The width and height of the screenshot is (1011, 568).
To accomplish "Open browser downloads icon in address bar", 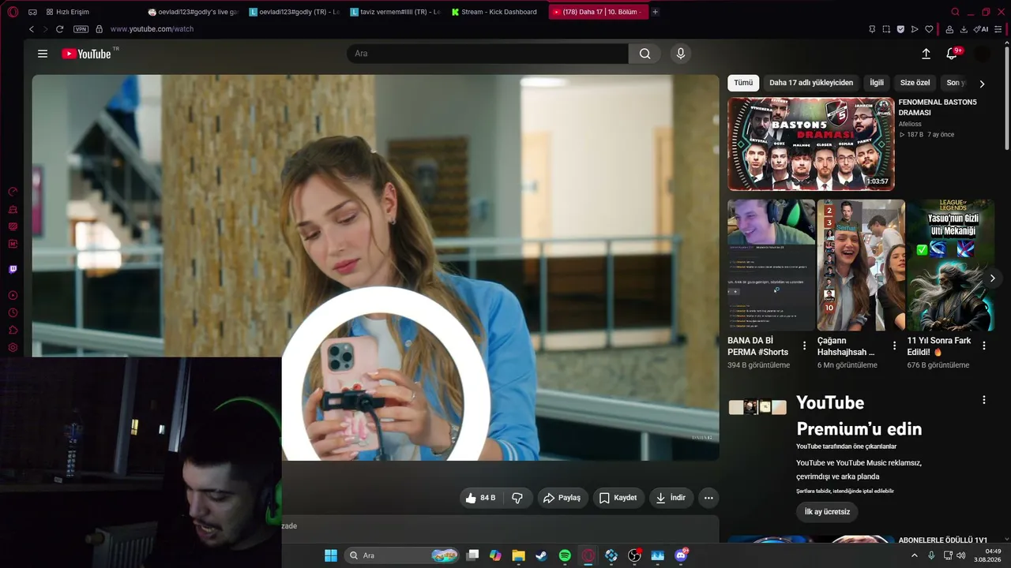I will (x=964, y=29).
